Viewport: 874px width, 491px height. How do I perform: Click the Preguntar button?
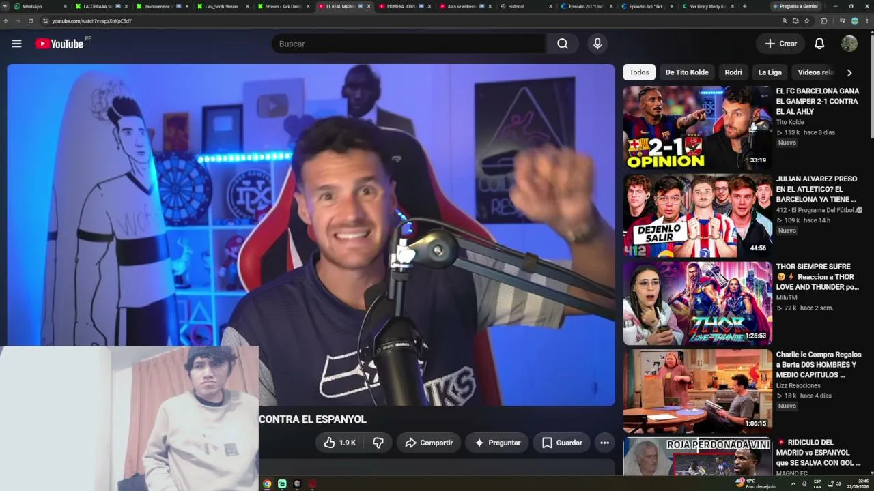click(497, 443)
